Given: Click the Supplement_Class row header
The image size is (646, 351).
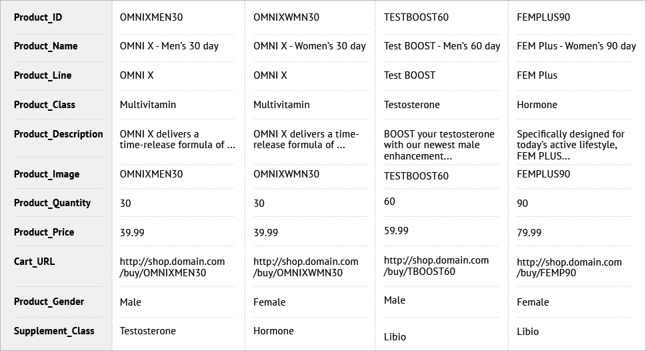Looking at the screenshot, I should pyautogui.click(x=54, y=331).
